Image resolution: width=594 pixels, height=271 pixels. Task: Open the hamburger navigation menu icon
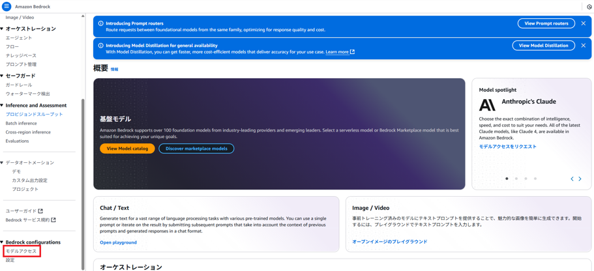[x=7, y=7]
